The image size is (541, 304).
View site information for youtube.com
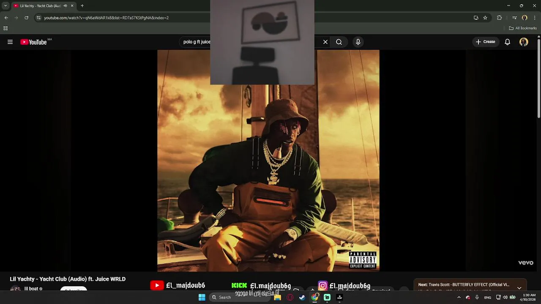tap(38, 18)
